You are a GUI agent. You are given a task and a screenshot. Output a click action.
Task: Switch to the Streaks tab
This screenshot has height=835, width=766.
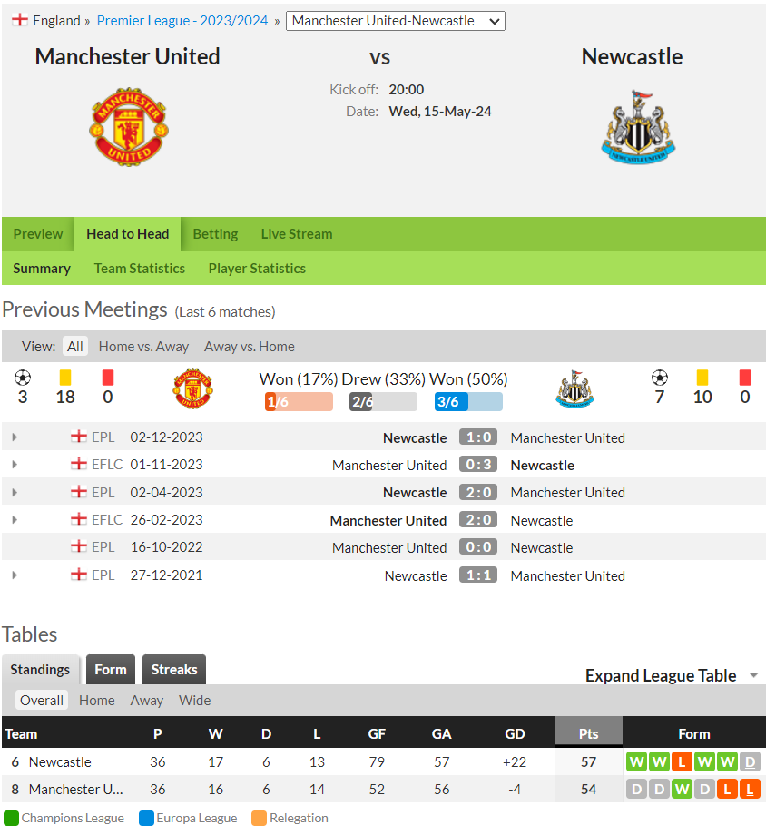pyautogui.click(x=174, y=670)
